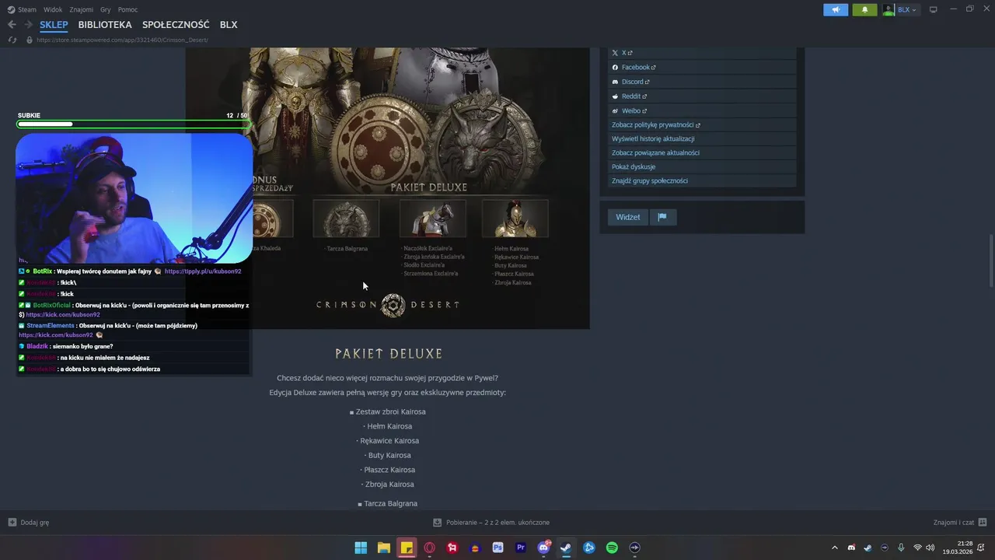Screen dimensions: 995x560
Task: Open Spotify from the taskbar
Action: tap(612, 548)
